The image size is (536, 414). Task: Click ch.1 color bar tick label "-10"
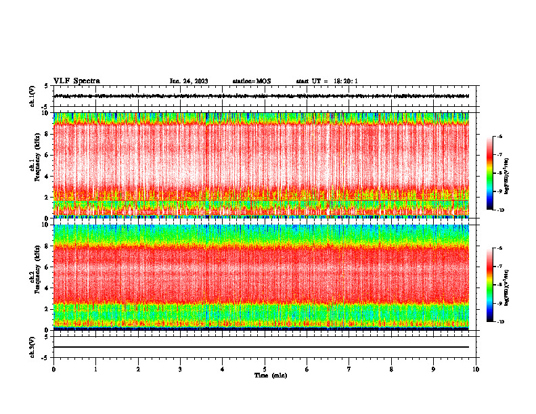coord(501,210)
